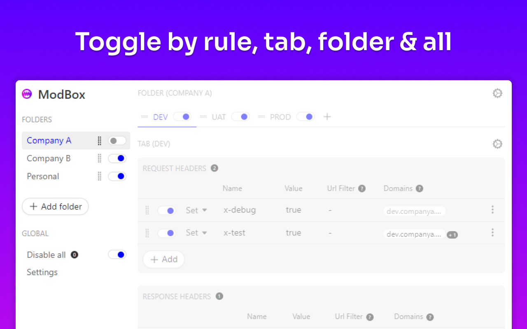This screenshot has width=527, height=329.
Task: Turn off the Disable all switch
Action: (117, 254)
